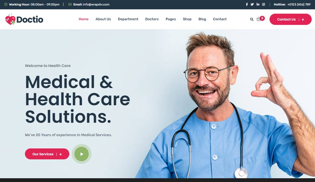315x182 pixels.
Task: Click the Our Services button
Action: click(47, 154)
